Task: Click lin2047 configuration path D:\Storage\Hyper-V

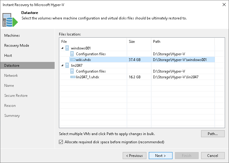Action: 169,71
